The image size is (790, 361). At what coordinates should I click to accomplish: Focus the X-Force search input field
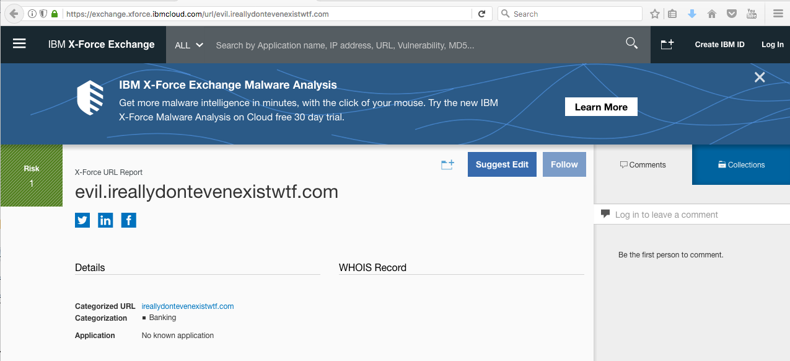[415, 45]
